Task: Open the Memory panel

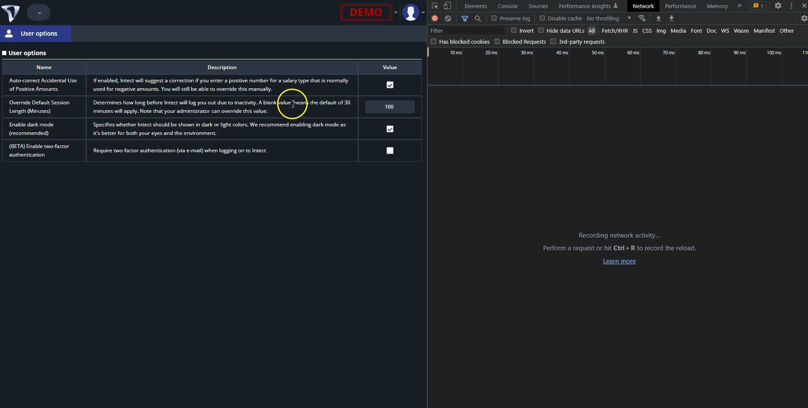Action: coord(716,6)
